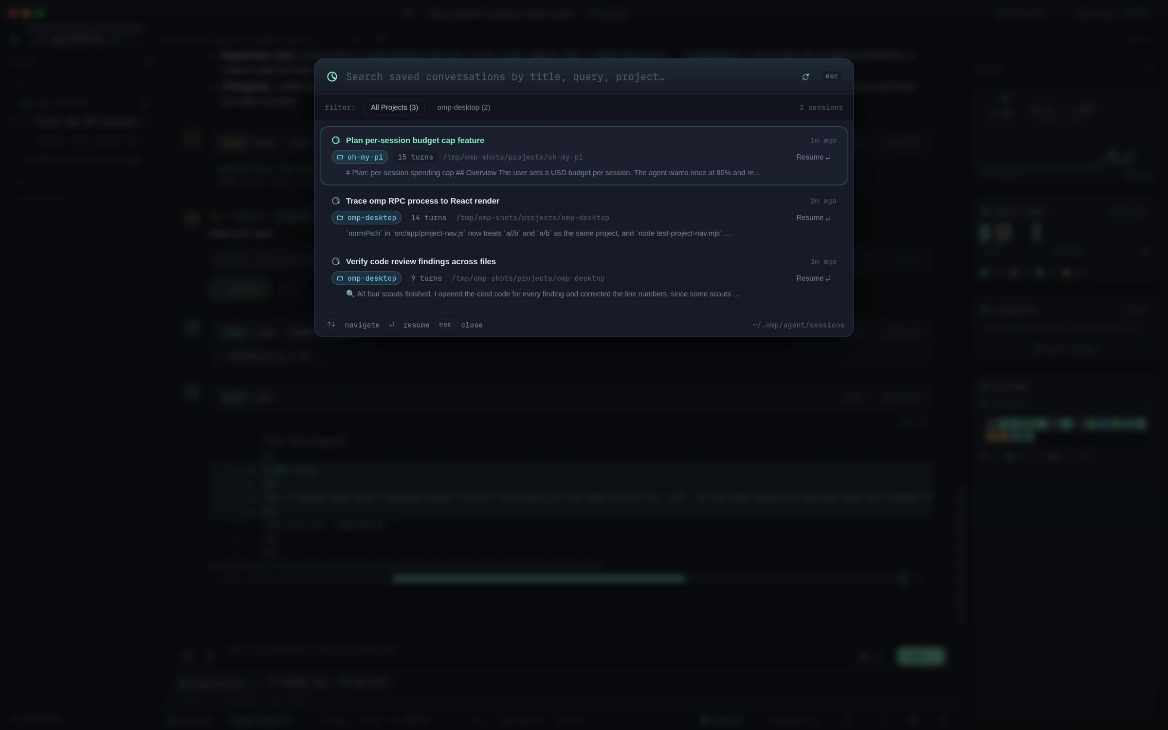Click the 3 sessions count label
This screenshot has width=1168, height=730.
click(821, 108)
